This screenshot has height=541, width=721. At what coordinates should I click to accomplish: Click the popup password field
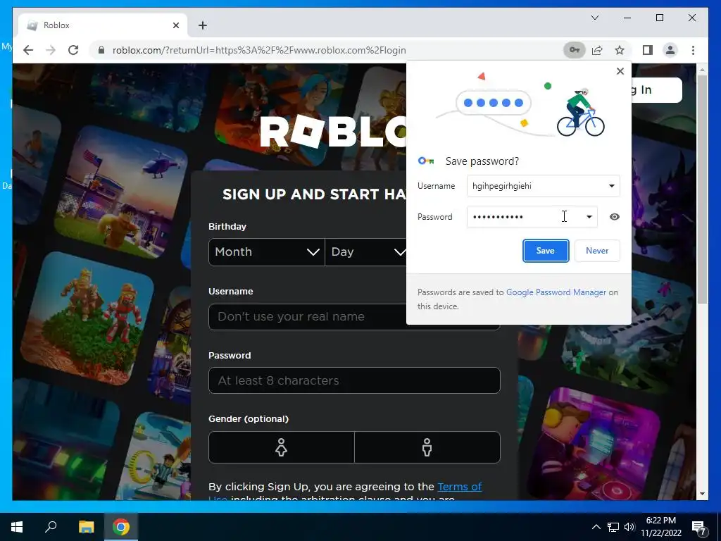pos(532,217)
